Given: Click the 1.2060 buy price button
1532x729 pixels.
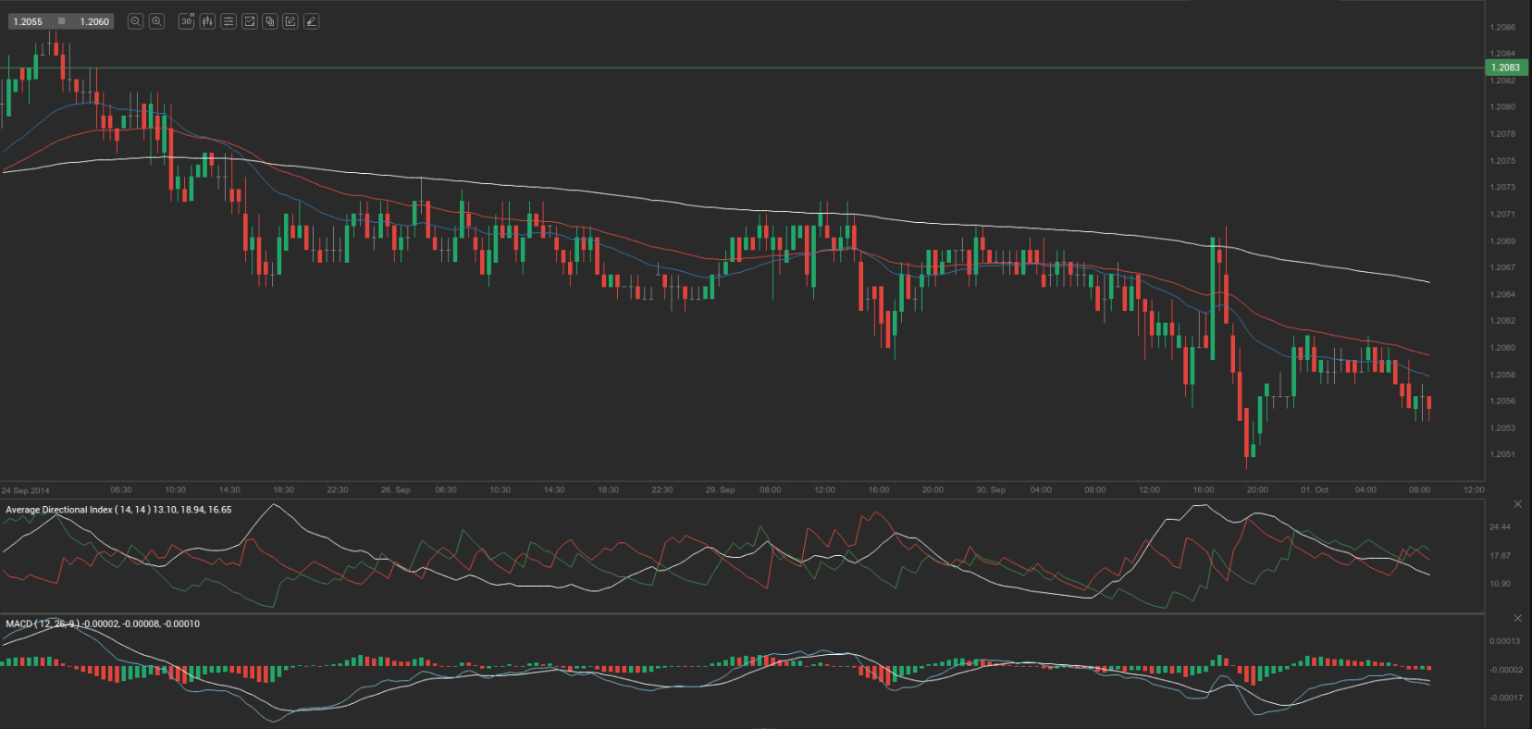Looking at the screenshot, I should click(94, 21).
